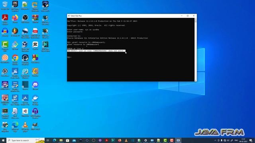Screen dimensions: 255x143
Task: Open File Explorer from the taskbar
Action: [x=61, y=140]
